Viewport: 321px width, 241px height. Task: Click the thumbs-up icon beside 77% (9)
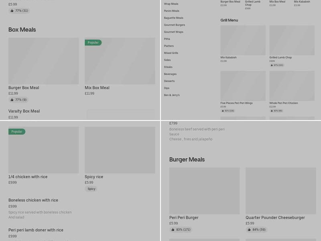[x=12, y=100]
